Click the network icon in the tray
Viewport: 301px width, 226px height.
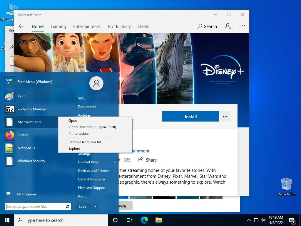point(256,220)
